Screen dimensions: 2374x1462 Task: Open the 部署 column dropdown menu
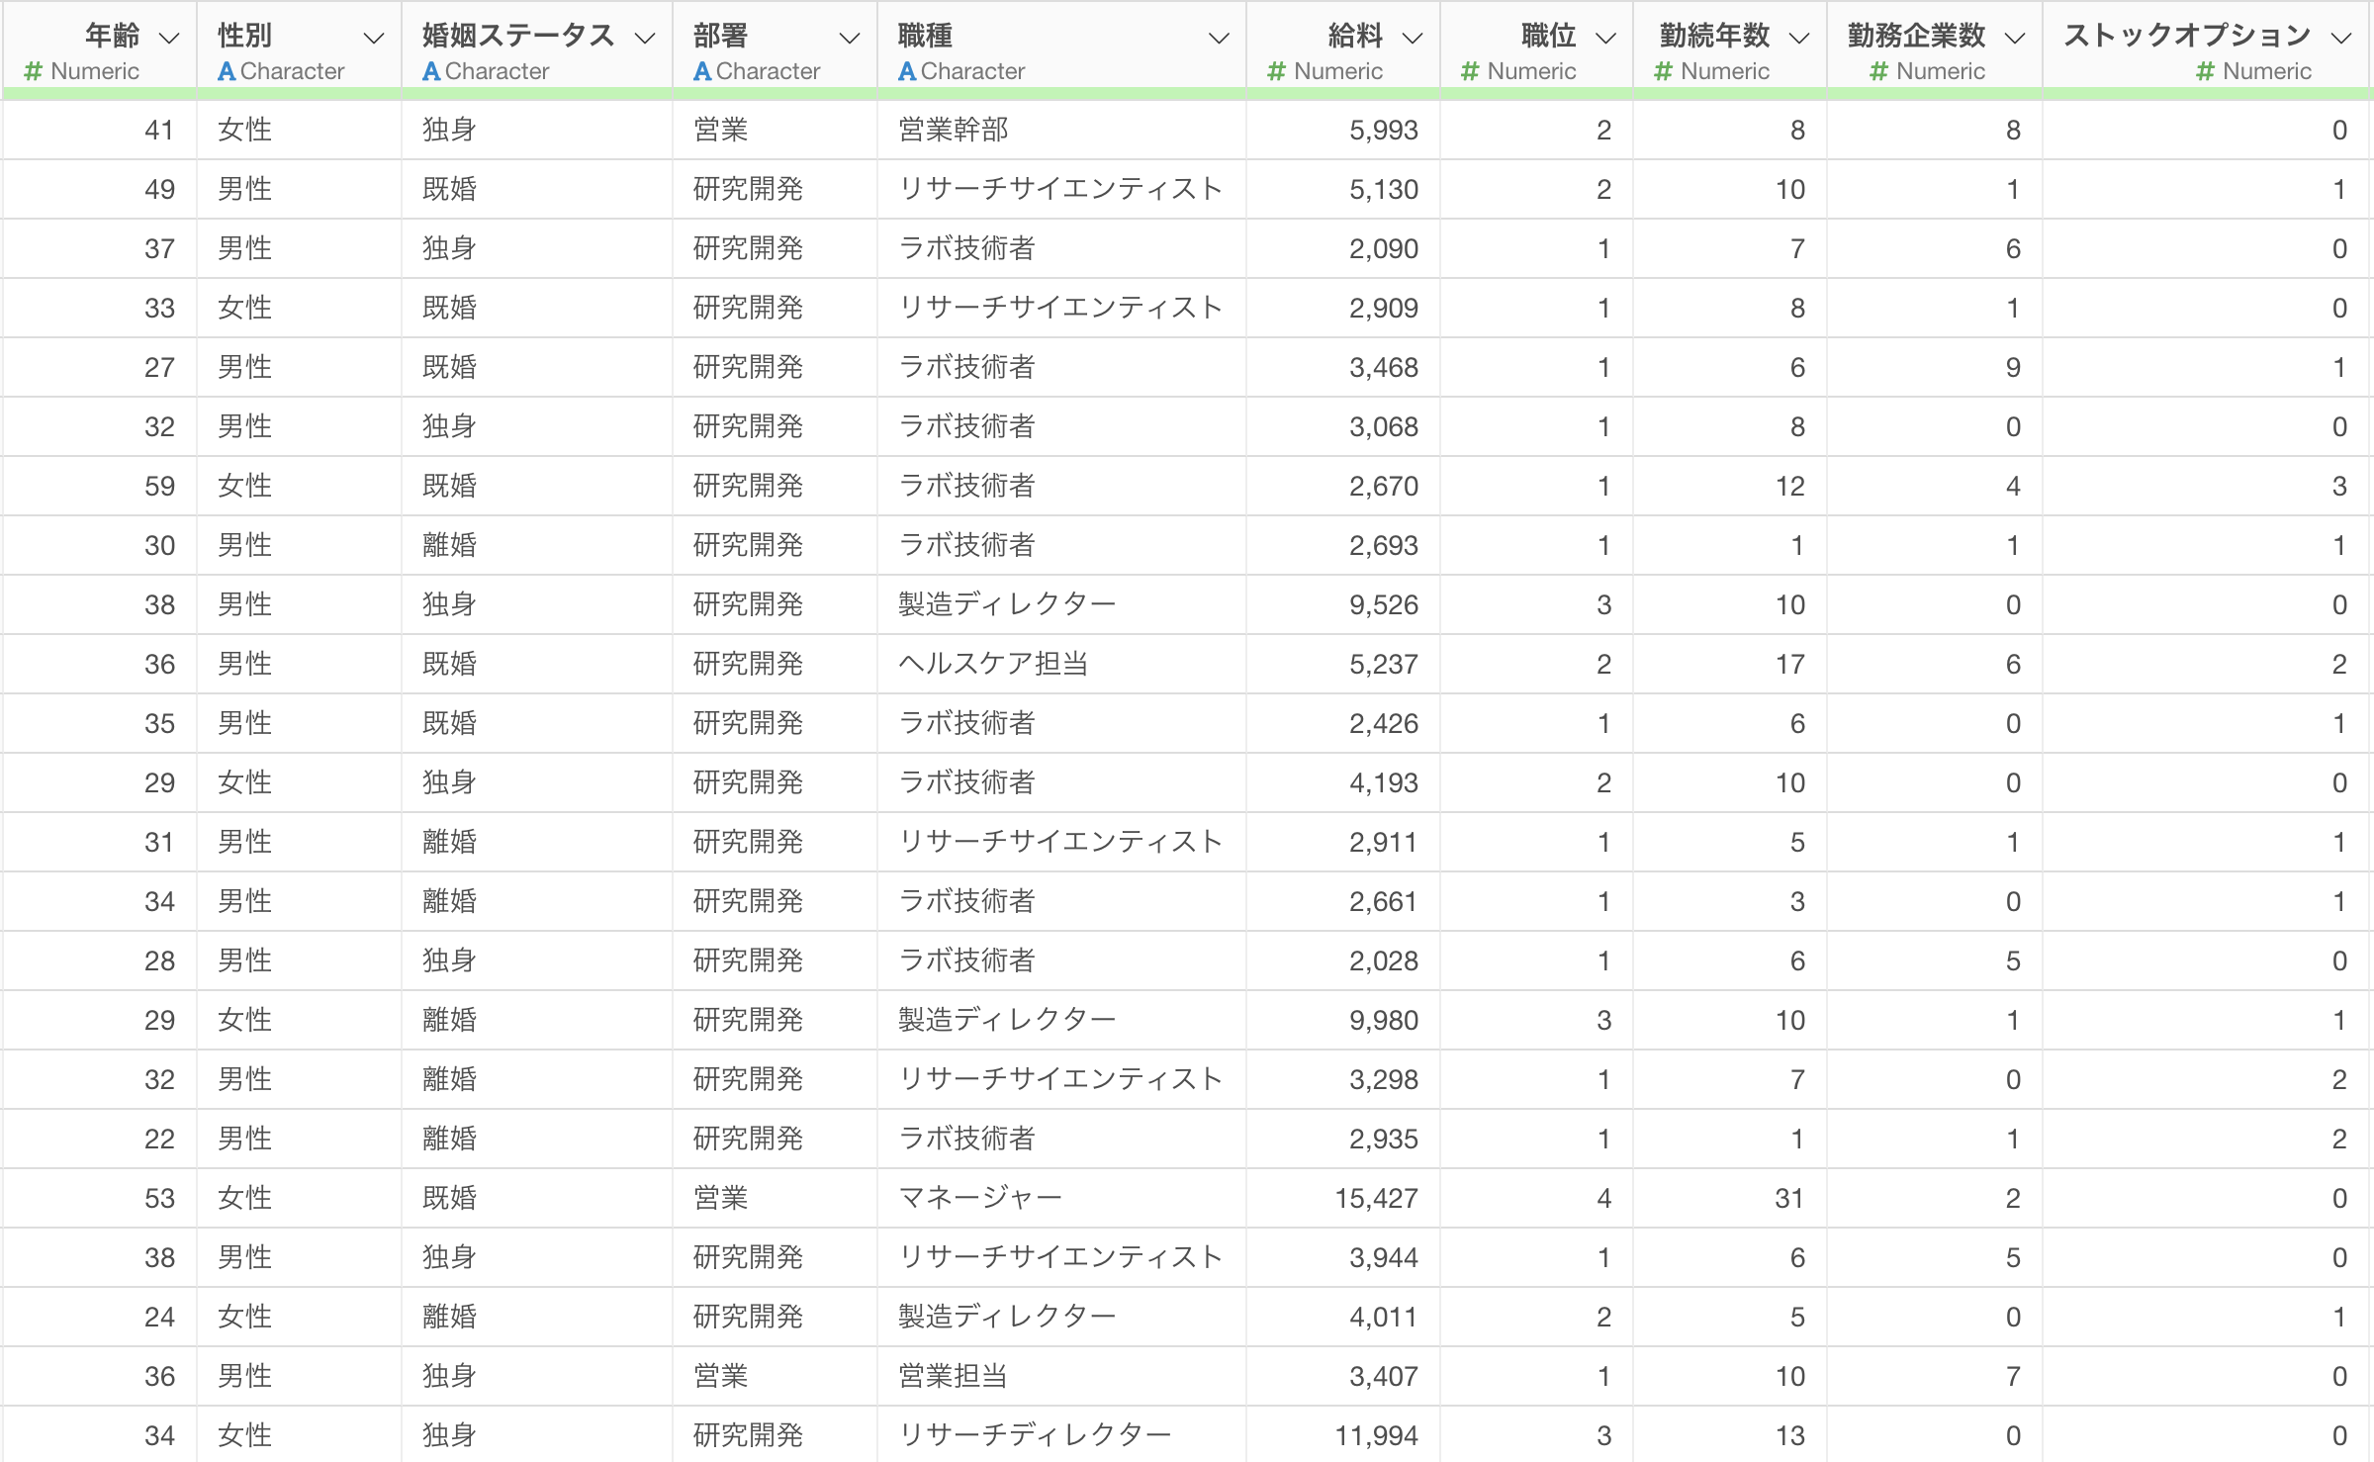coord(849,38)
